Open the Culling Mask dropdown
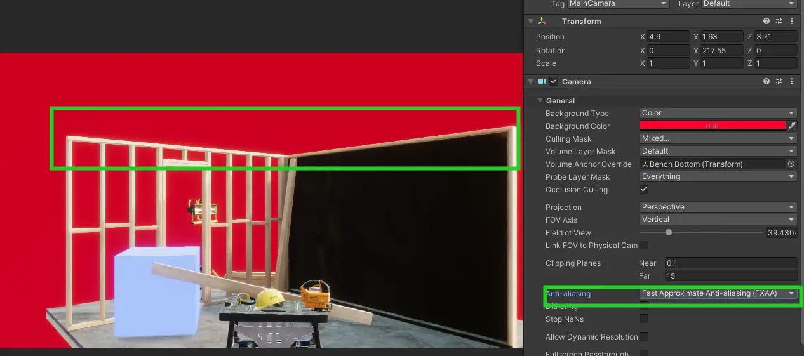Image resolution: width=804 pixels, height=356 pixels. click(718, 138)
